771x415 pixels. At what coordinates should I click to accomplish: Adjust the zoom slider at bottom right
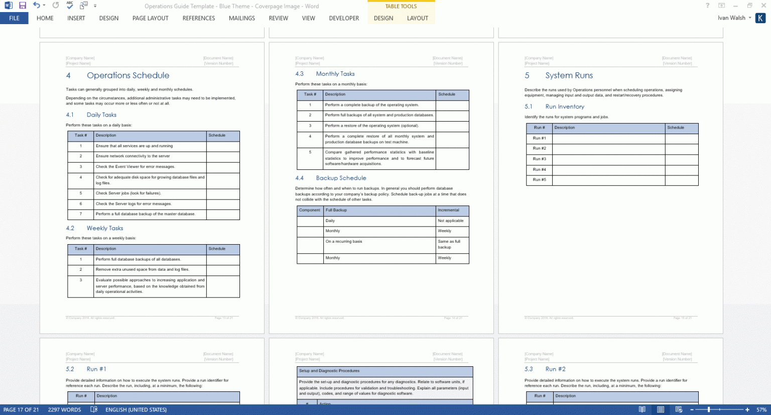709,409
